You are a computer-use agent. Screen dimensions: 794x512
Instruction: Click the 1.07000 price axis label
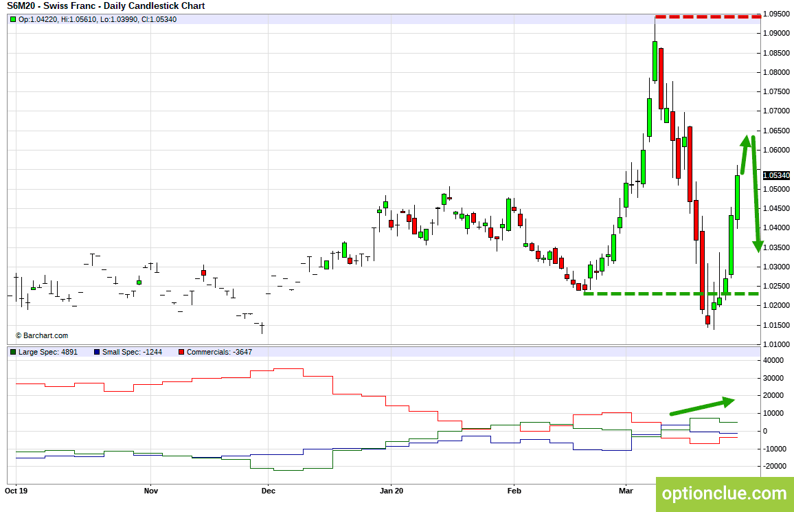776,111
